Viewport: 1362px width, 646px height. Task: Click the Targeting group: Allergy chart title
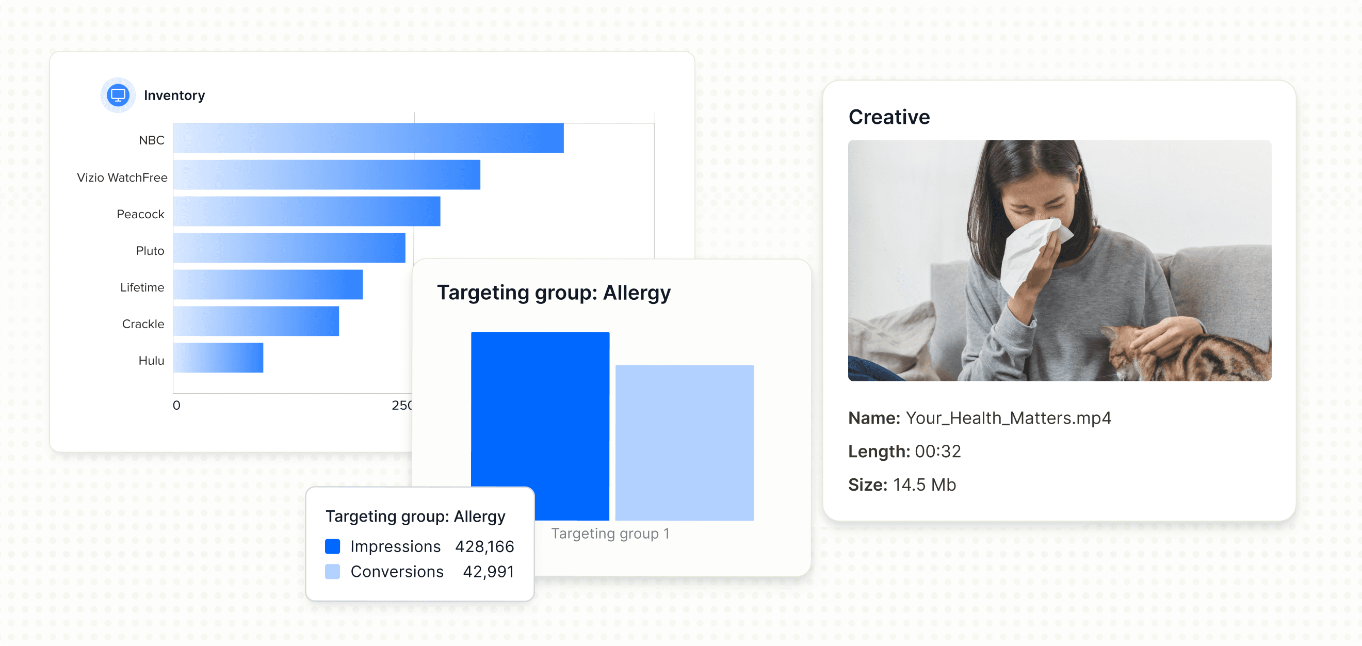tap(553, 293)
